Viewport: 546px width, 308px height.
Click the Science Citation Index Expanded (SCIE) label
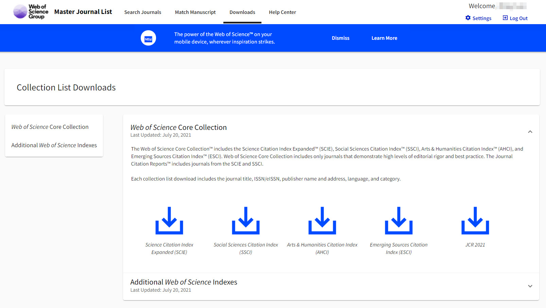tap(169, 249)
